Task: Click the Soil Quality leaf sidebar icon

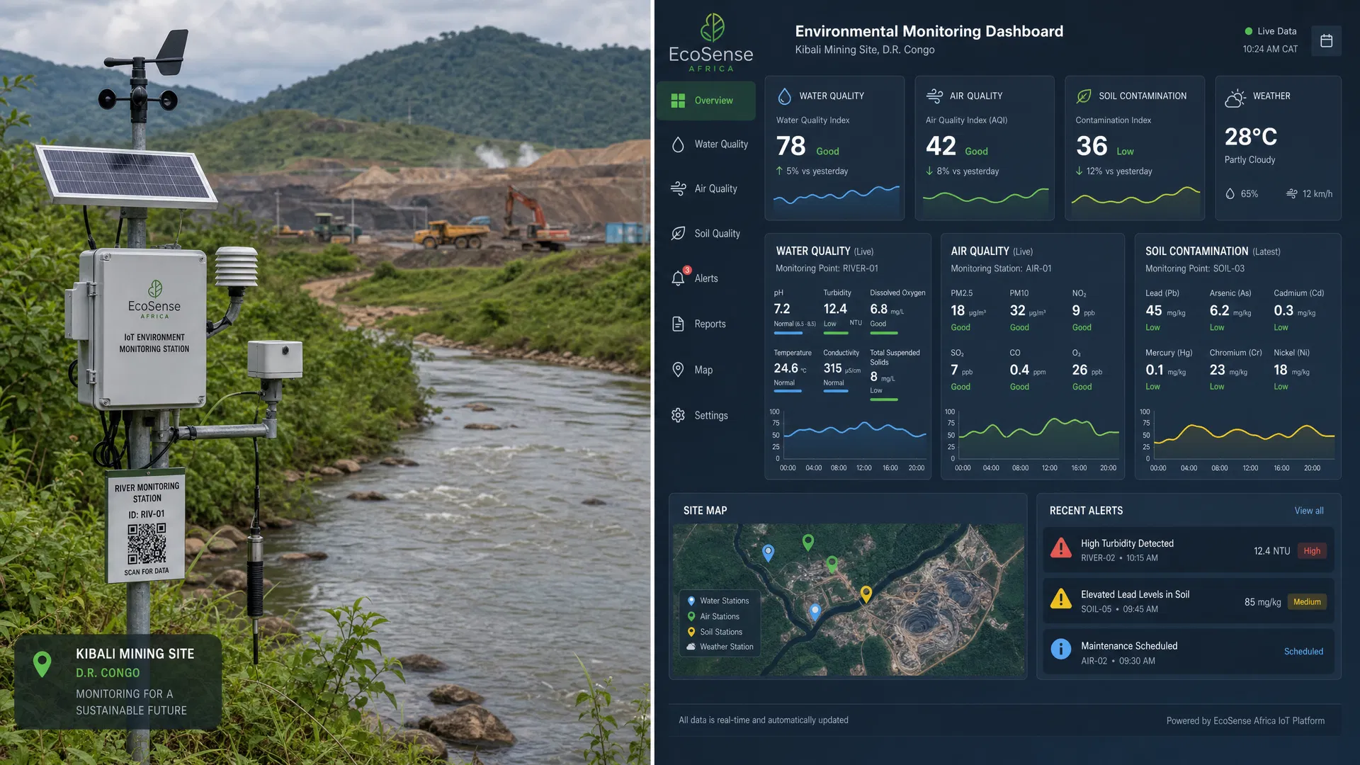Action: click(x=678, y=234)
